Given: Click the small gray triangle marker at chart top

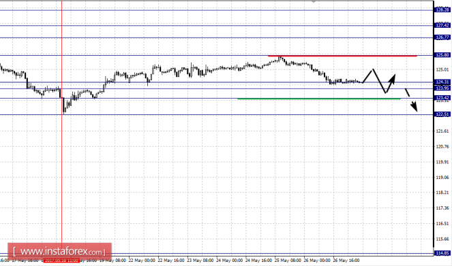Looking at the screenshot, I should tap(314, 2).
